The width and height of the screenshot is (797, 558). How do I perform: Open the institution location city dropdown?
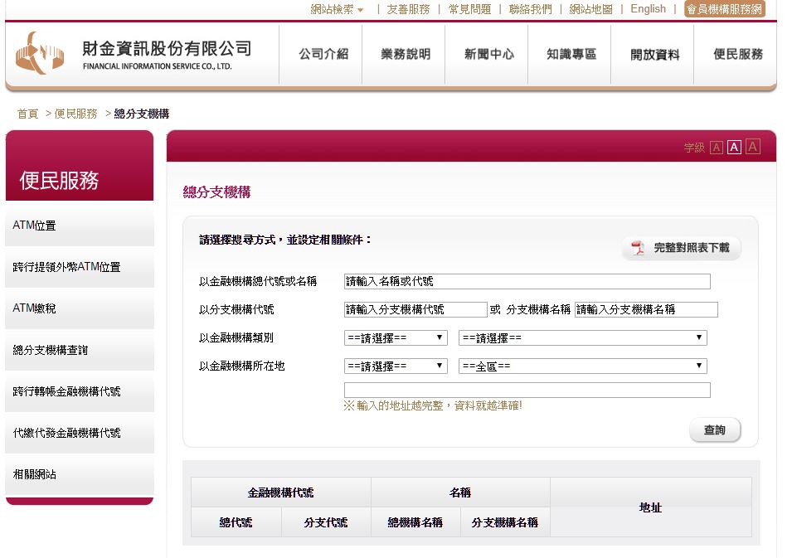395,366
